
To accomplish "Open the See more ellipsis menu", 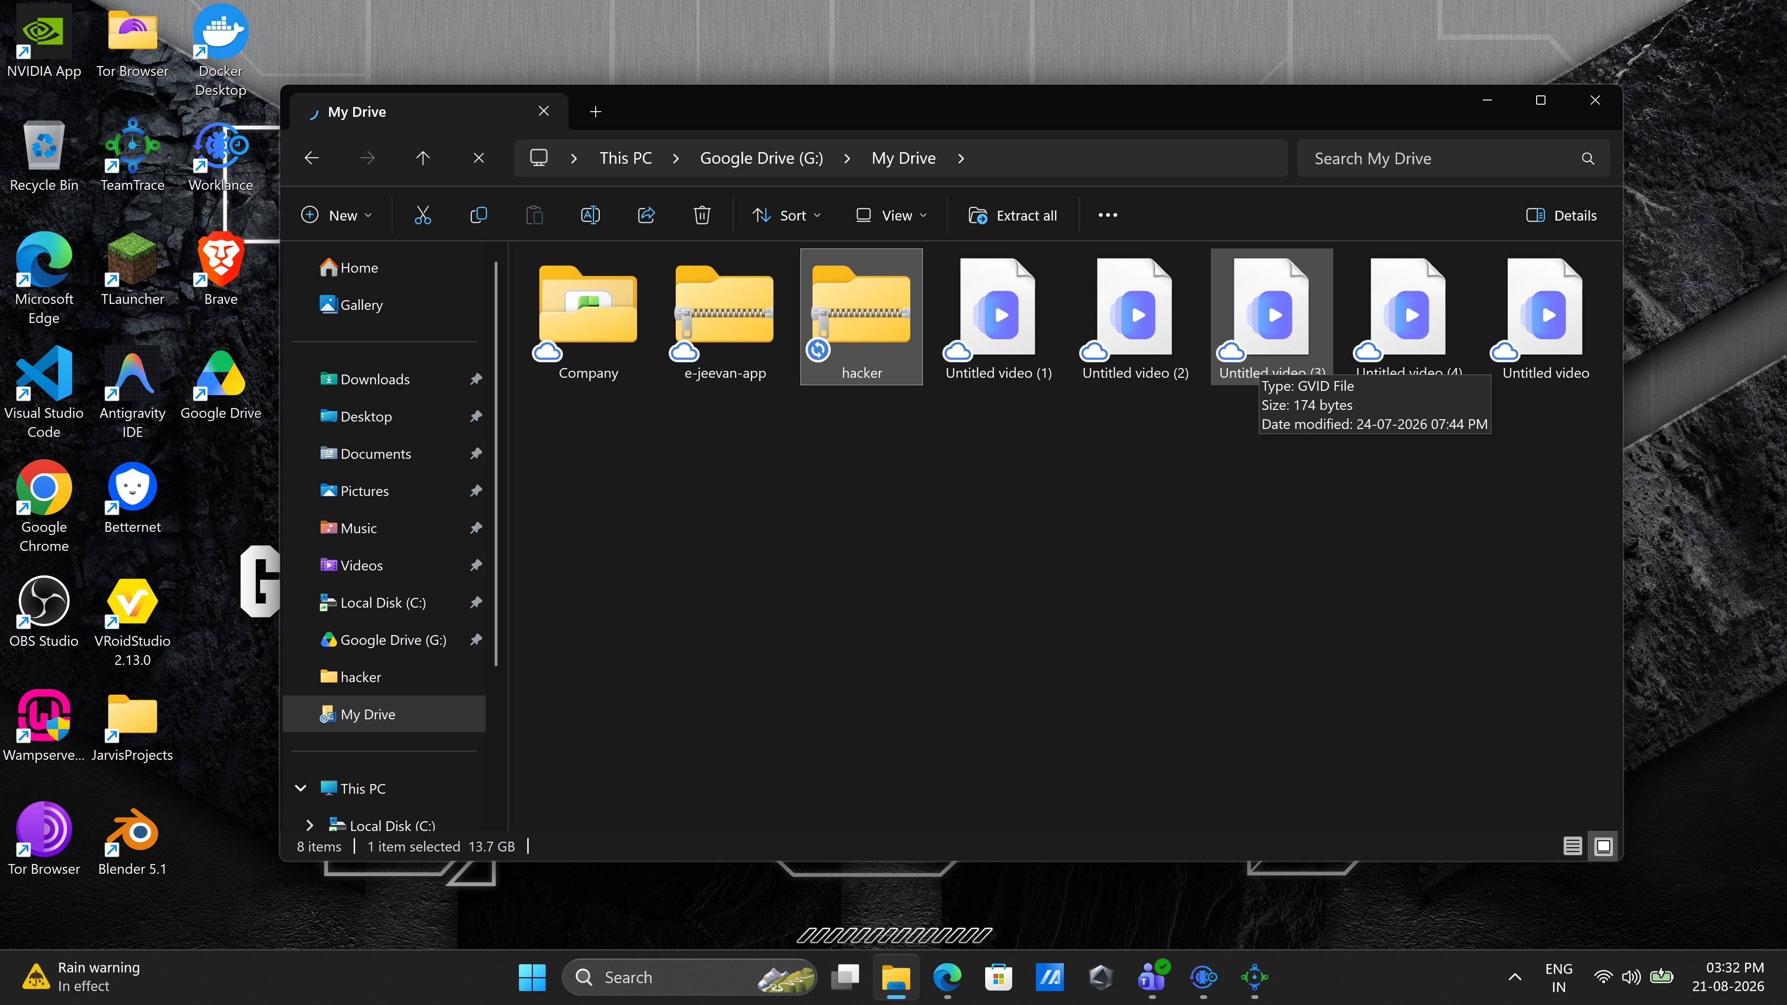I will pos(1108,215).
